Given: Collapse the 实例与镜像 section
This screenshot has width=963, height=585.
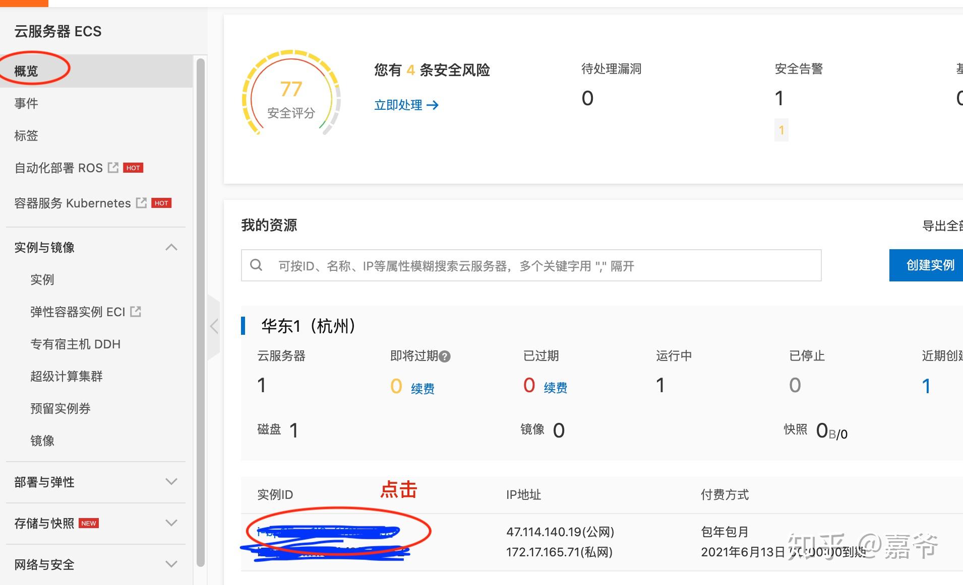Looking at the screenshot, I should 171,247.
